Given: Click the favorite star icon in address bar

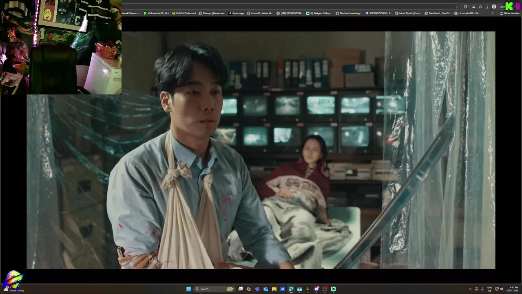Looking at the screenshot, I should pyautogui.click(x=457, y=7).
